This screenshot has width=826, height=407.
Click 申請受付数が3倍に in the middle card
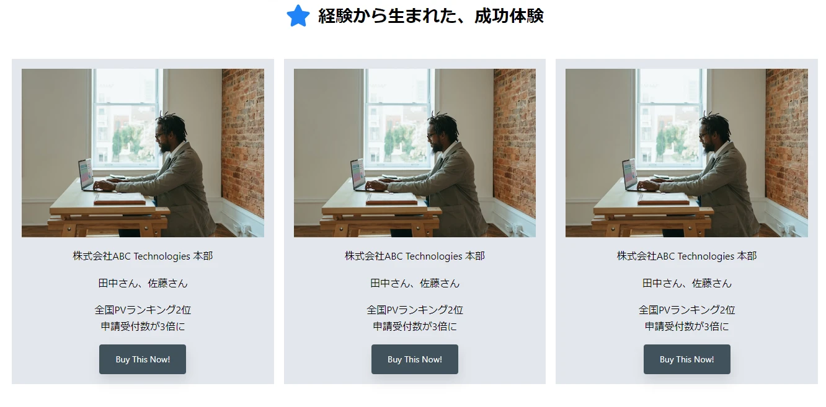click(415, 326)
